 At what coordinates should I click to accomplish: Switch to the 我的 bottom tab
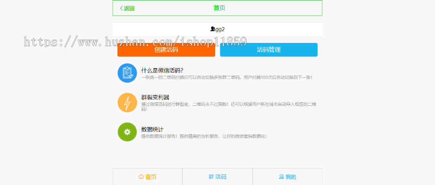[288, 177]
